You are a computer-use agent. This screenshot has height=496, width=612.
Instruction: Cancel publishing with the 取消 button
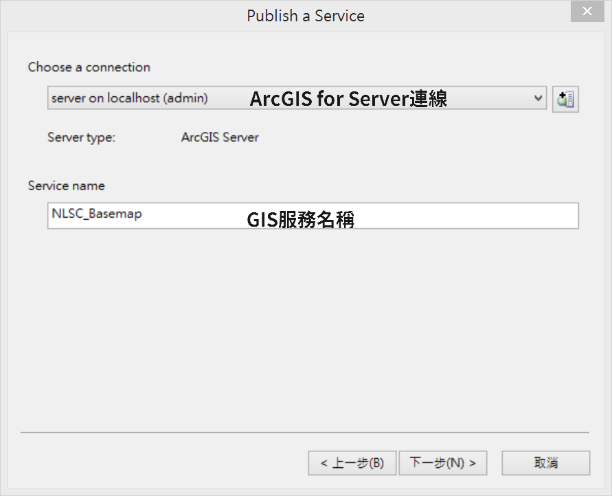tap(545, 463)
